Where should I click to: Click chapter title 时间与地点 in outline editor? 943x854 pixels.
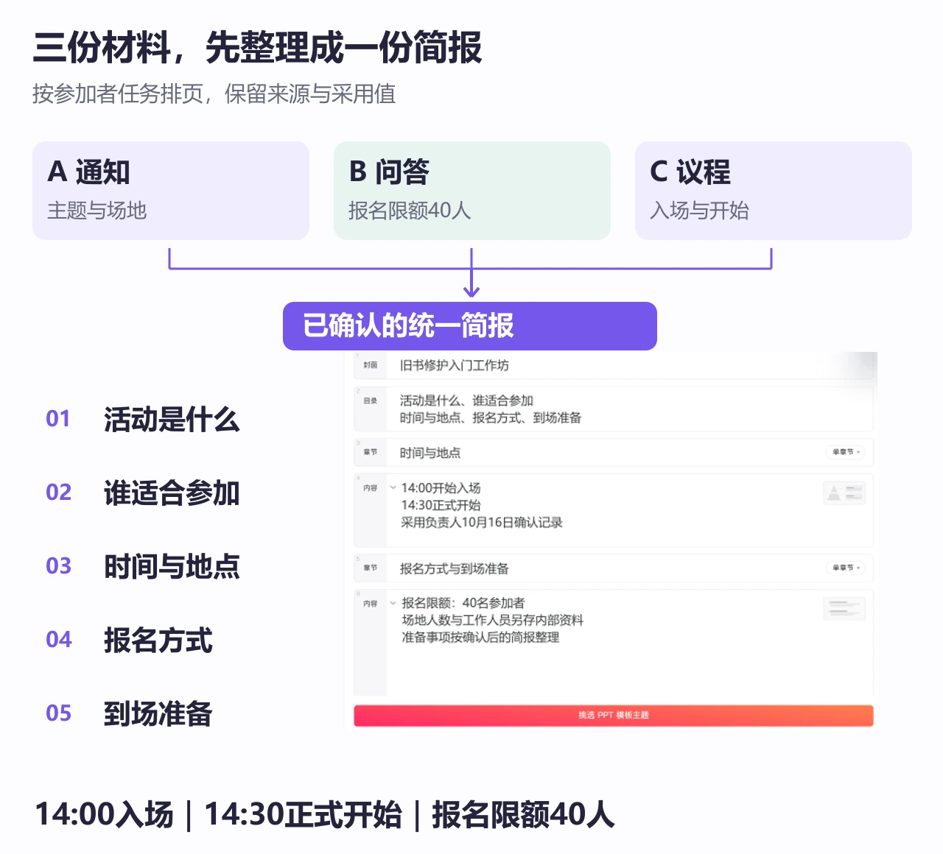pos(430,453)
